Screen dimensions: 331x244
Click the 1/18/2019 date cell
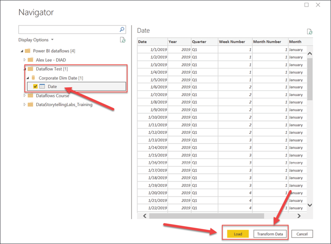[x=152, y=178]
